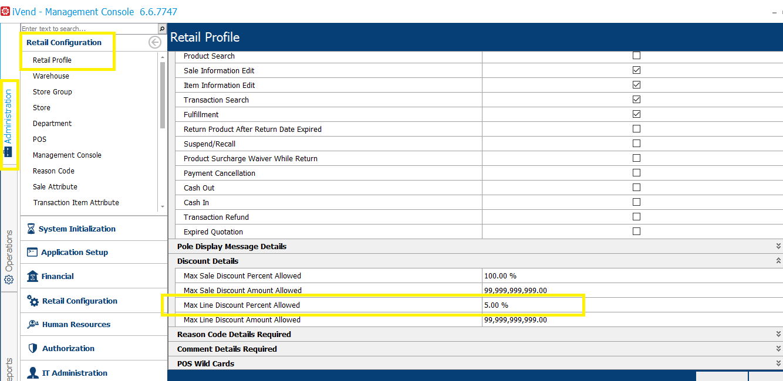
Task: Open the POS item in sidebar
Action: coord(39,139)
